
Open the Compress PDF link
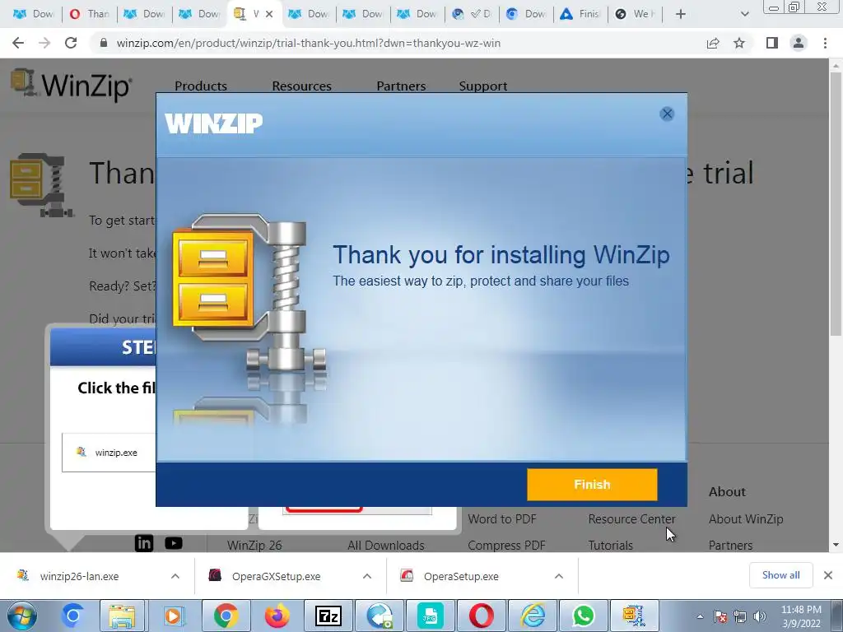pyautogui.click(x=506, y=545)
